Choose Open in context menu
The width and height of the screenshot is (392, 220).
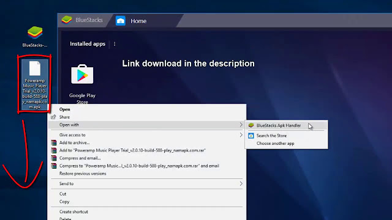tap(64, 109)
